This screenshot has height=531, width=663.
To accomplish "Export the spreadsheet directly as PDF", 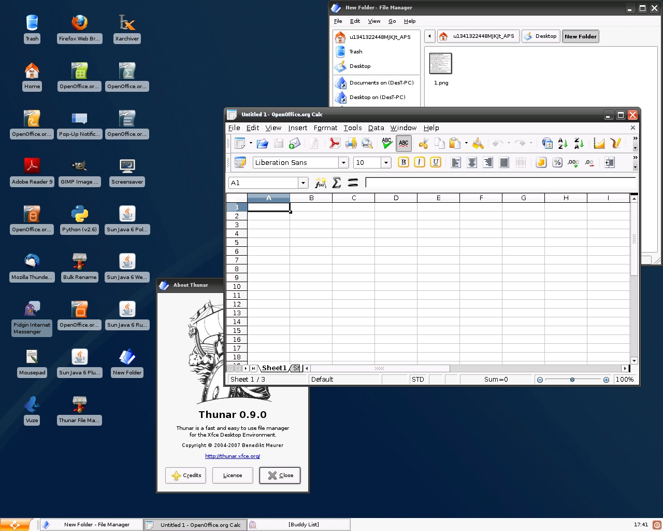I will pos(335,144).
